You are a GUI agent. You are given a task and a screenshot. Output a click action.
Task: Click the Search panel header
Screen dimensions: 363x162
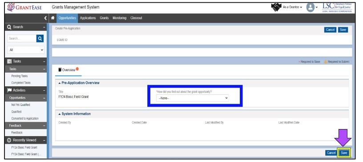(26, 27)
